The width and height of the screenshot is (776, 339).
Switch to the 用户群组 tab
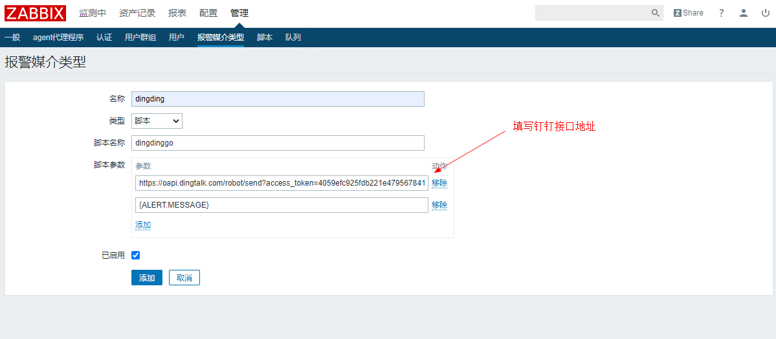pos(140,38)
